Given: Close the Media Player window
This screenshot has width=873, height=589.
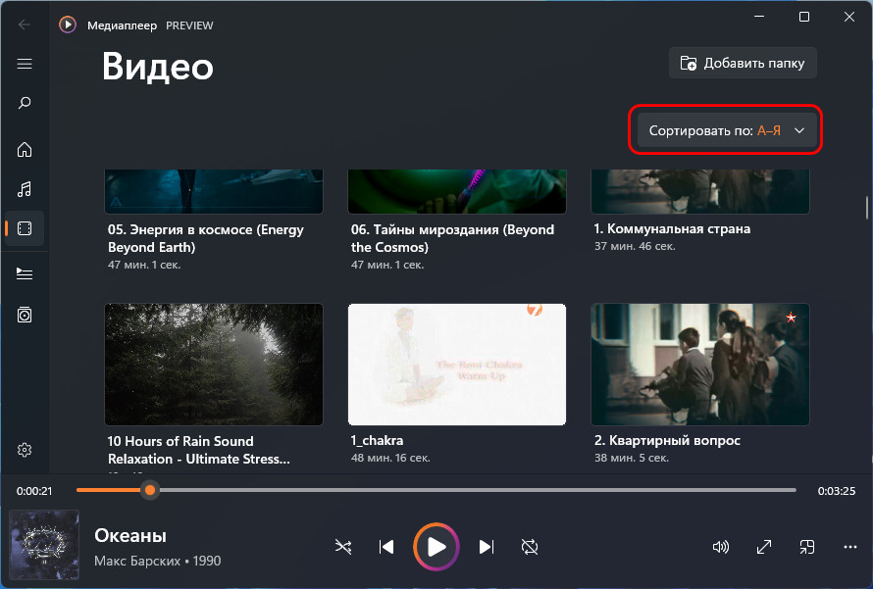Looking at the screenshot, I should tap(849, 17).
